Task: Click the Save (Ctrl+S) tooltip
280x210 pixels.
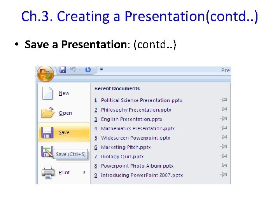Action: pos(71,154)
